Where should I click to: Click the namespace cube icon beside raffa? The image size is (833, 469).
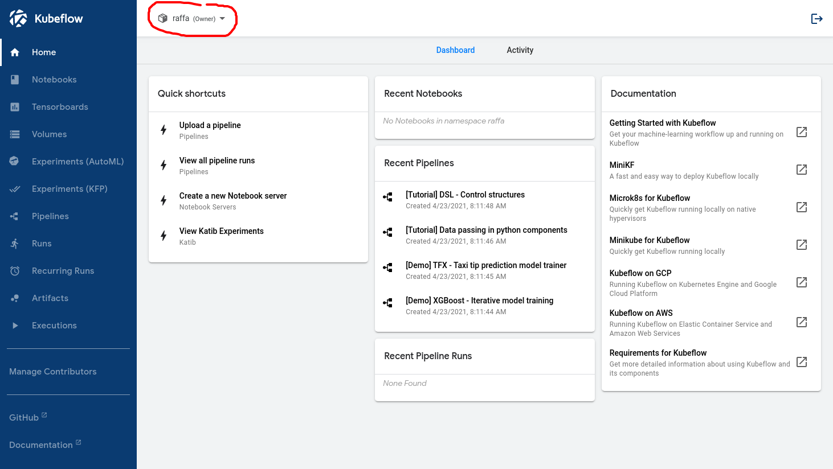pos(162,18)
